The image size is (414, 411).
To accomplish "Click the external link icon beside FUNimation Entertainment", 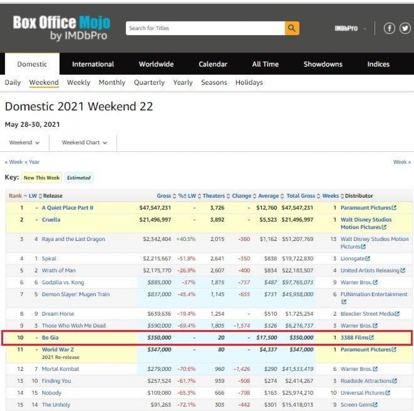I will point(344,302).
